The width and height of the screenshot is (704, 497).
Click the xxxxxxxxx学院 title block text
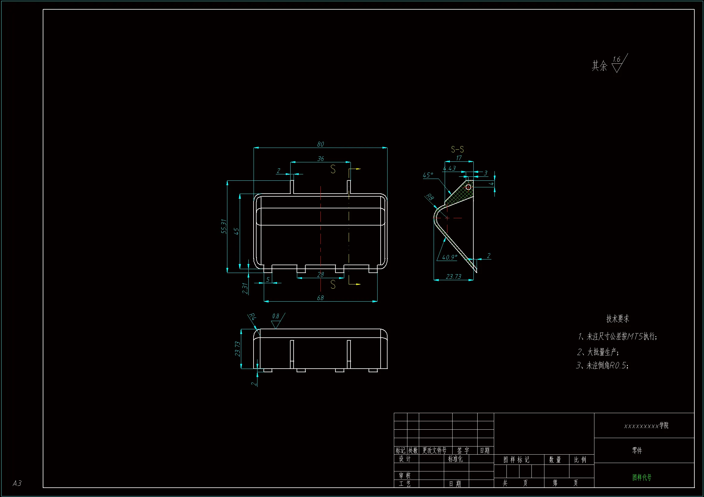(646, 426)
